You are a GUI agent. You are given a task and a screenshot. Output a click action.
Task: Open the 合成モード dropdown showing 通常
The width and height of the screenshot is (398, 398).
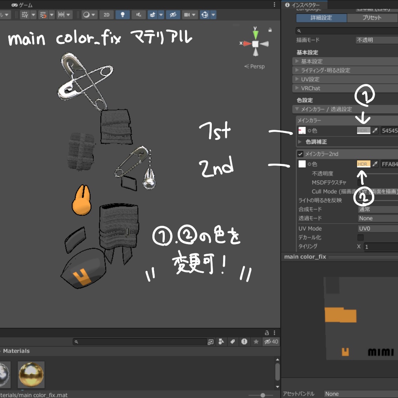tap(378, 209)
